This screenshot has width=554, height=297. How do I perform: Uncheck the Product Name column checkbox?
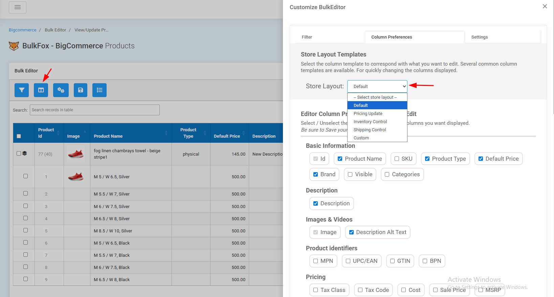(340, 159)
